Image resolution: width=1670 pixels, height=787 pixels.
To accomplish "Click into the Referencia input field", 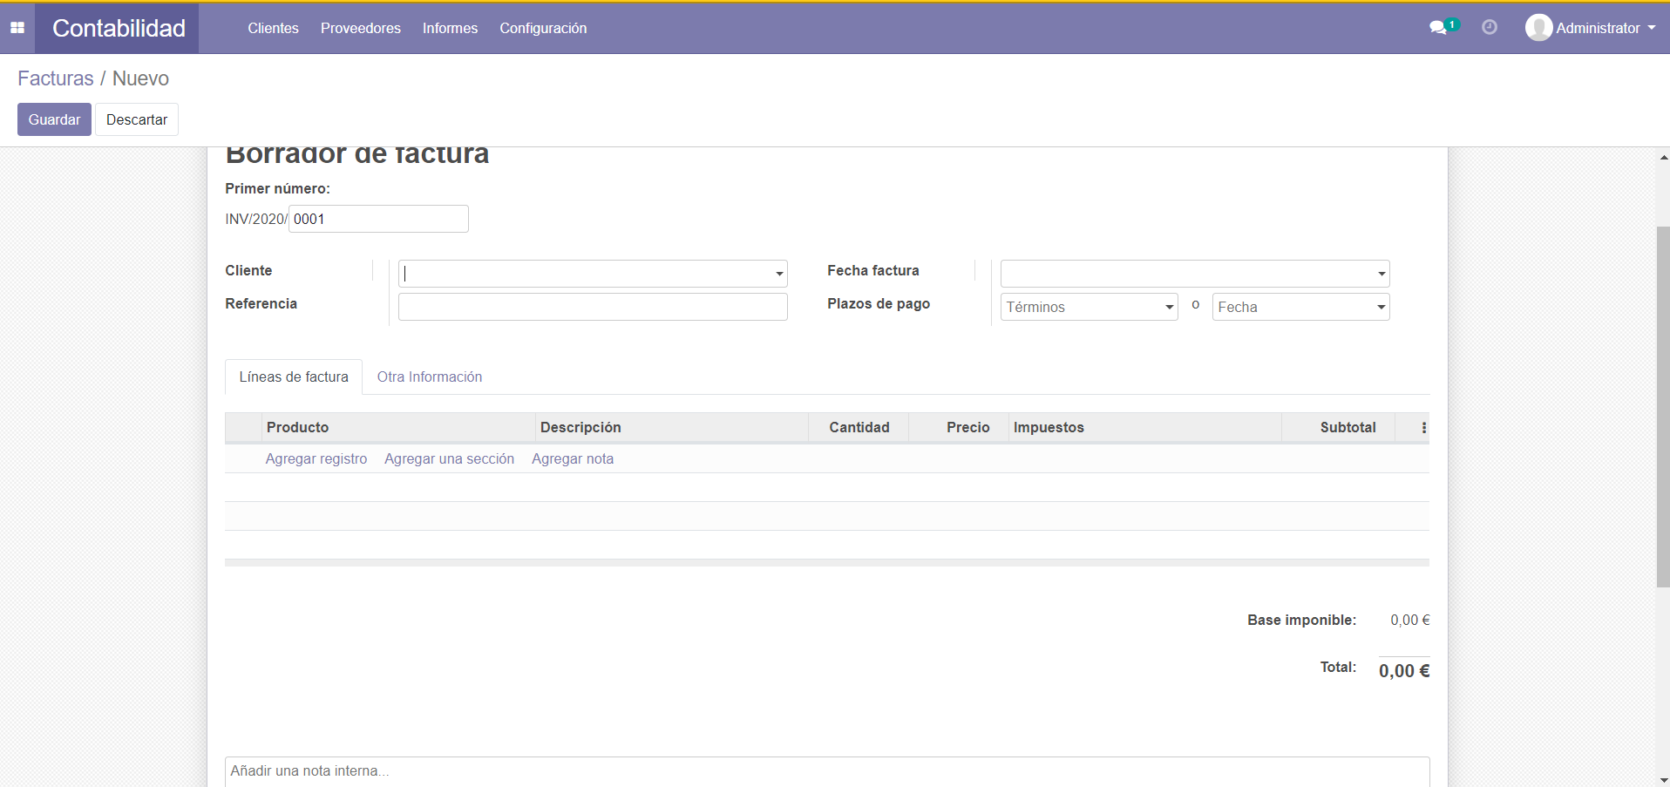I will pos(593,307).
